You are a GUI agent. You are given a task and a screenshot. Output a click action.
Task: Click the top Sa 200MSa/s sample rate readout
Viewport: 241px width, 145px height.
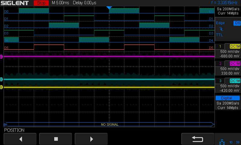tap(228, 9)
